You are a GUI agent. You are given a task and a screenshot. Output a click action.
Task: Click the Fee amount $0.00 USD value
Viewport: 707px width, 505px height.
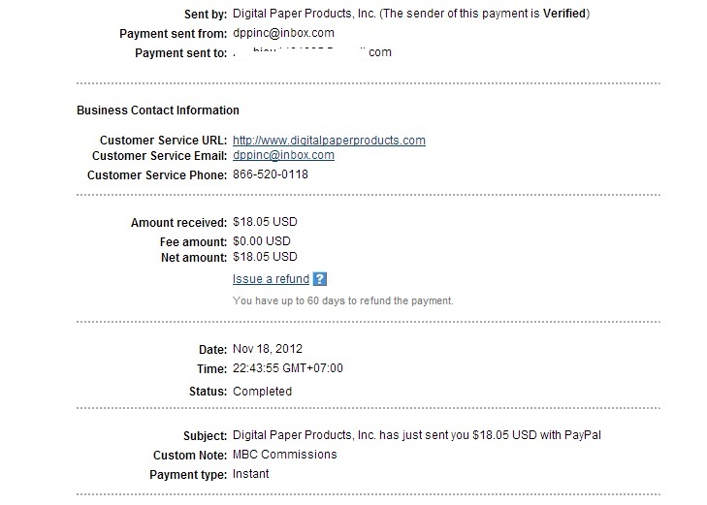(x=262, y=241)
